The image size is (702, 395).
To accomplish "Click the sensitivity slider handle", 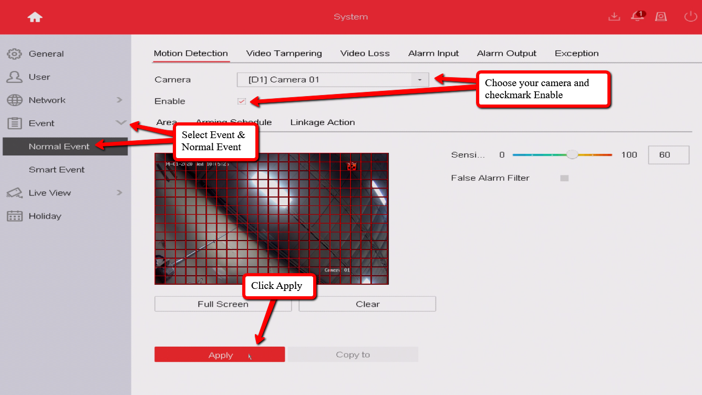I will tap(572, 154).
